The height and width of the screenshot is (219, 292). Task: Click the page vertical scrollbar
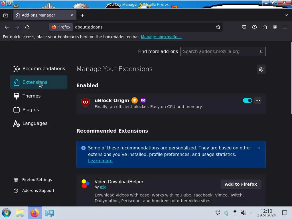[291, 78]
